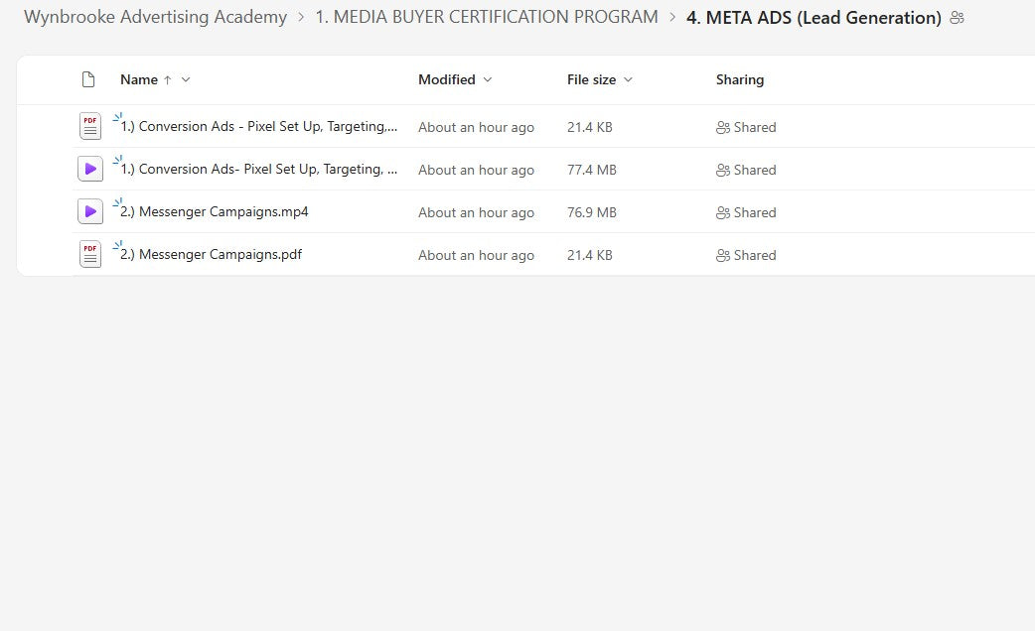This screenshot has width=1035, height=631.
Task: Open the Name column sort dropdown
Action: 186,79
